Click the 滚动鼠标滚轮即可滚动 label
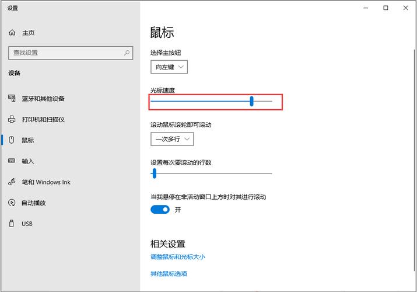Image resolution: width=417 pixels, height=292 pixels. 181,124
